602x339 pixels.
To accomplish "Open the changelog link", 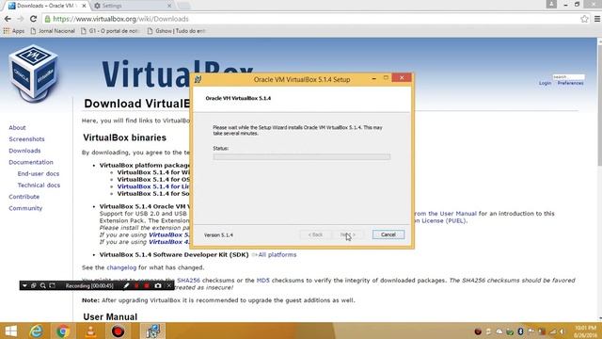I will (x=121, y=267).
